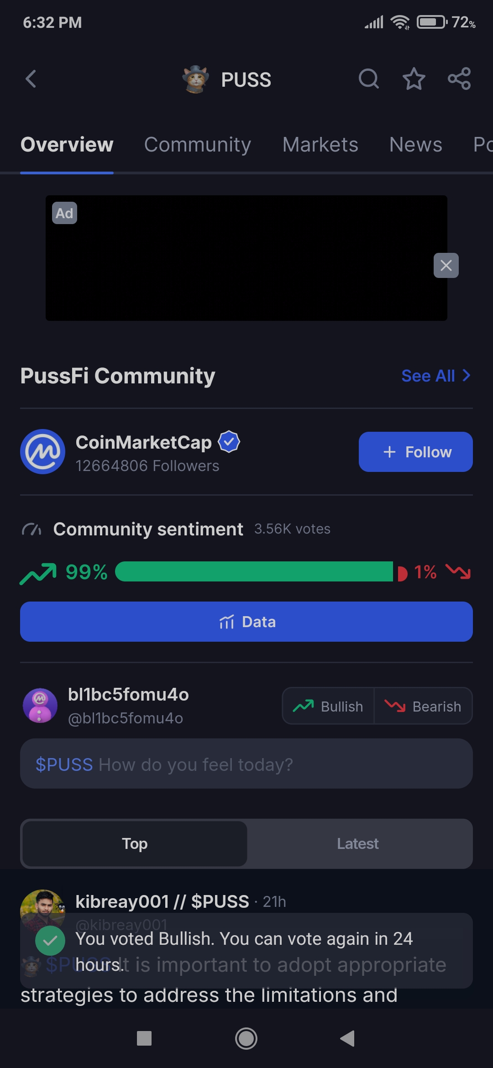The height and width of the screenshot is (1068, 493).
Task: Open search with the magnifier icon
Action: point(369,79)
